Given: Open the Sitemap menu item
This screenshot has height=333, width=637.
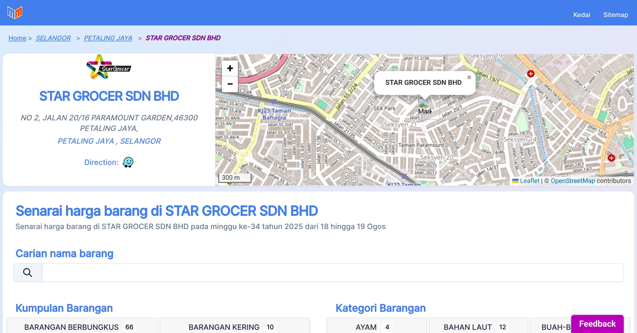Looking at the screenshot, I should click(616, 15).
